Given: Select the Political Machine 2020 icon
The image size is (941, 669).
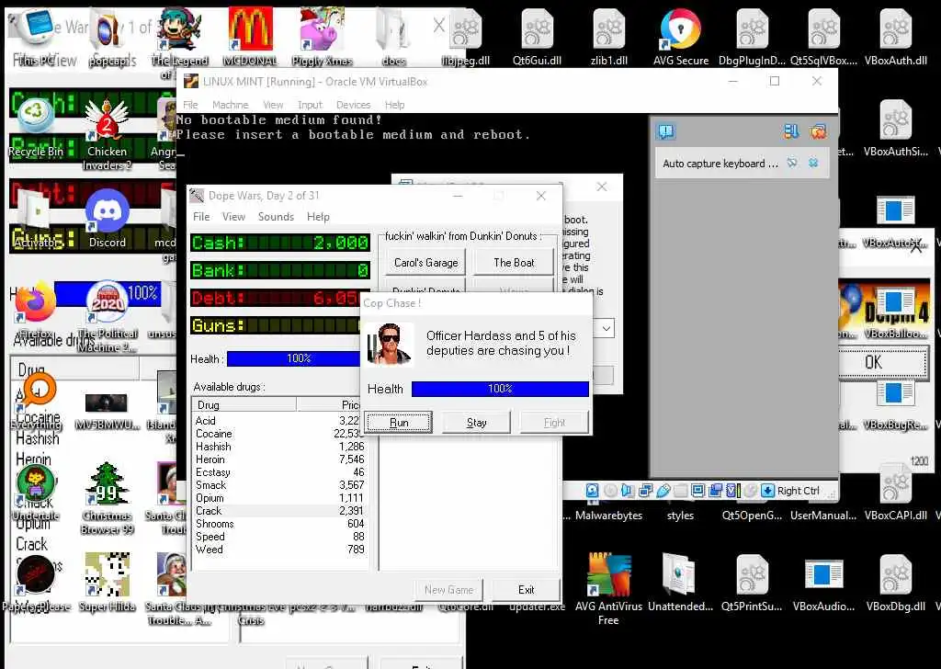Looking at the screenshot, I should point(108,316).
